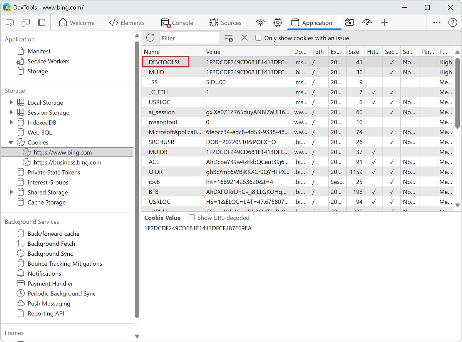The width and height of the screenshot is (462, 342).
Task: Select the inspect element tool
Action: click(x=10, y=22)
